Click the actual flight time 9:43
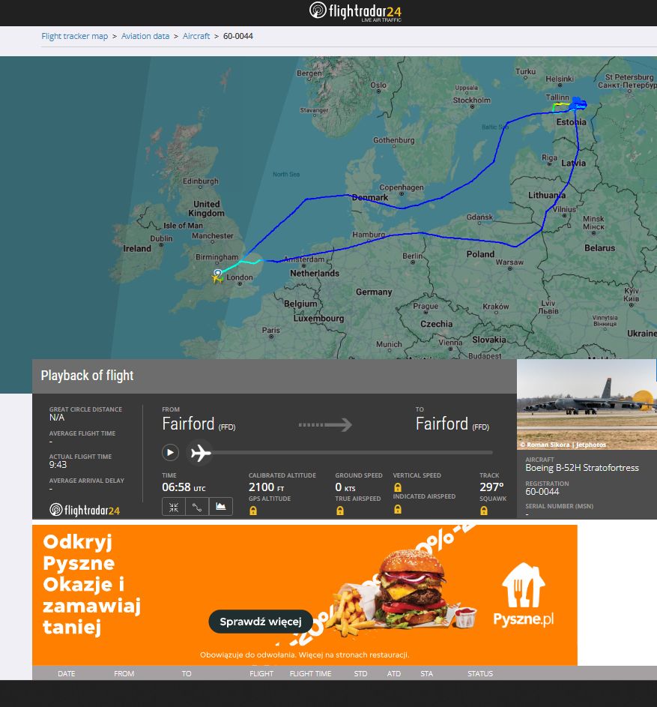The image size is (657, 707). pos(58,464)
